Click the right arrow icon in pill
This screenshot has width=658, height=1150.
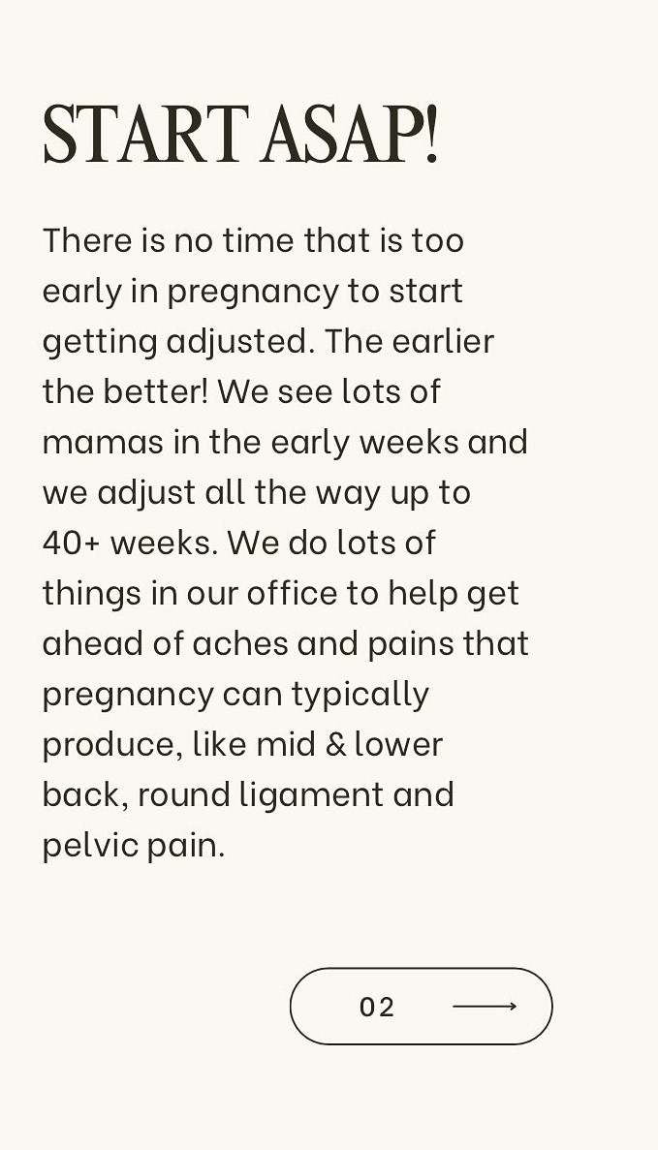(x=485, y=1007)
